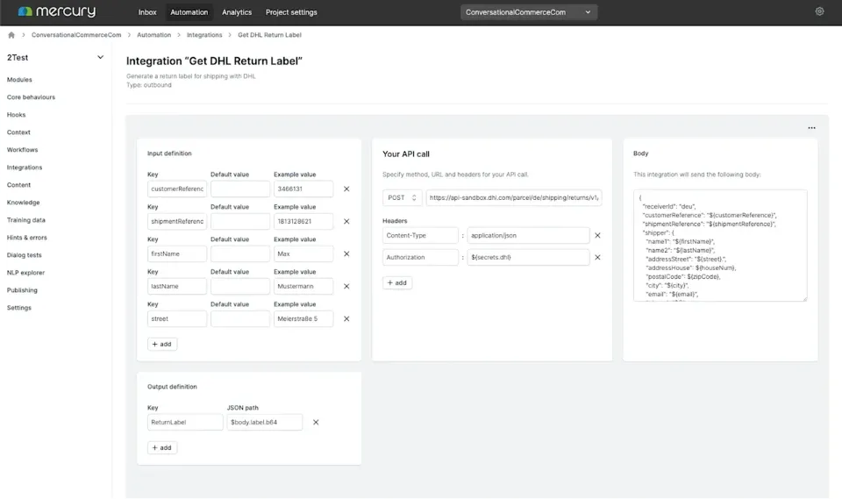Edit example value 1813128621

coord(303,221)
